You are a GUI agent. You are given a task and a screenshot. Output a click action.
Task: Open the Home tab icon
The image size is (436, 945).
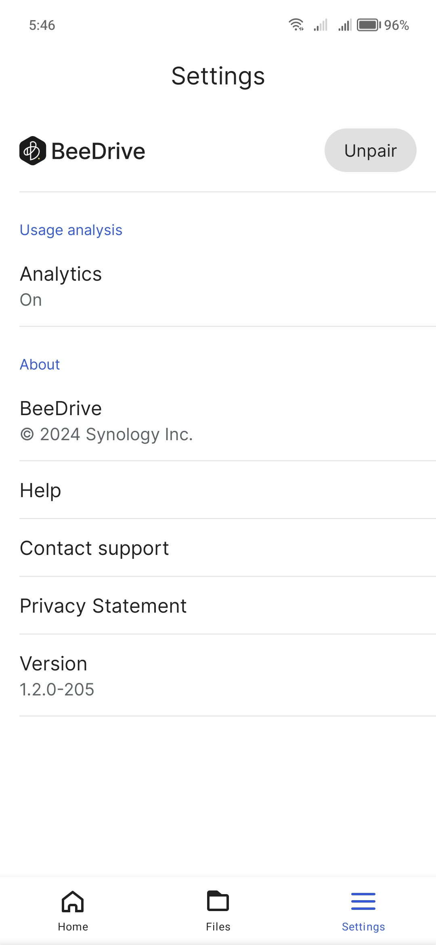coord(73,901)
